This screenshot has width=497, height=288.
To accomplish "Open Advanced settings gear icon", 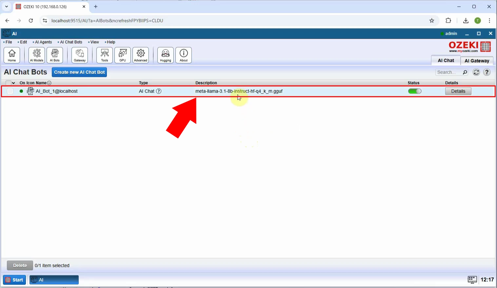I will click(141, 55).
